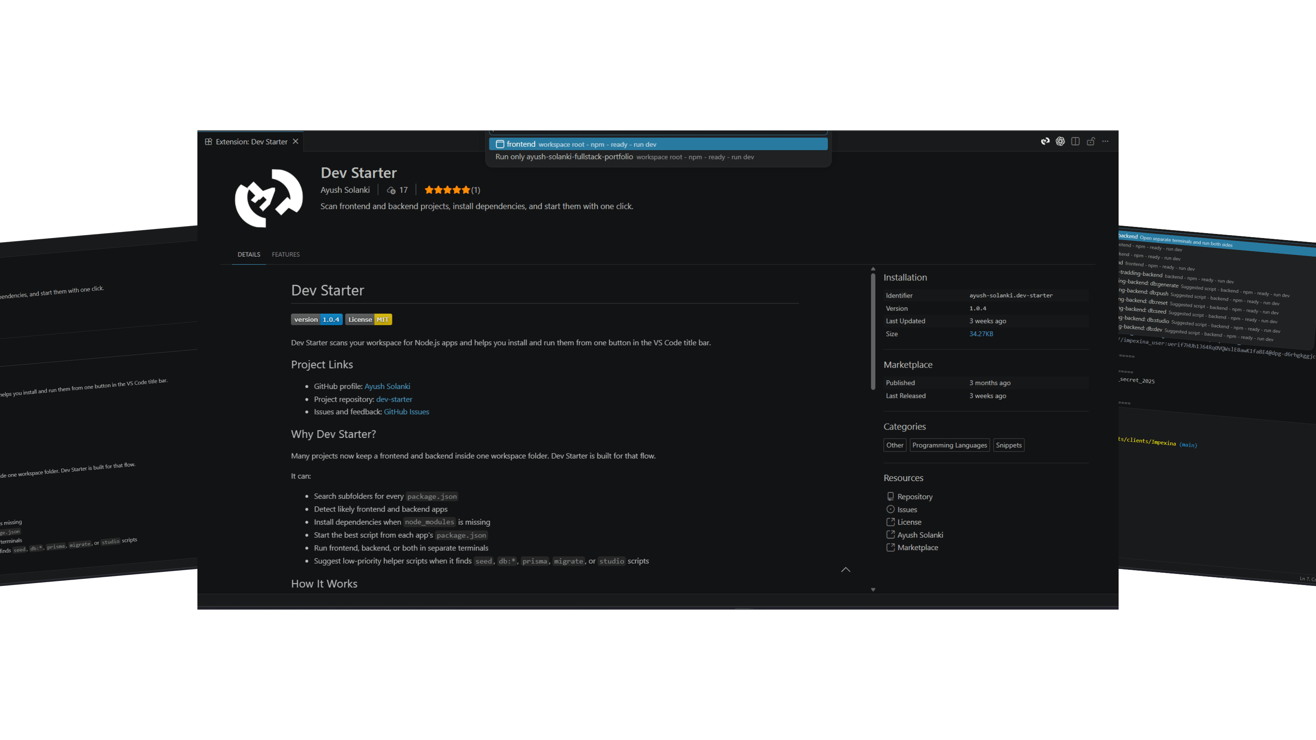The image size is (1316, 740).
Task: Open the editor More Actions ellipsis menu
Action: point(1105,141)
